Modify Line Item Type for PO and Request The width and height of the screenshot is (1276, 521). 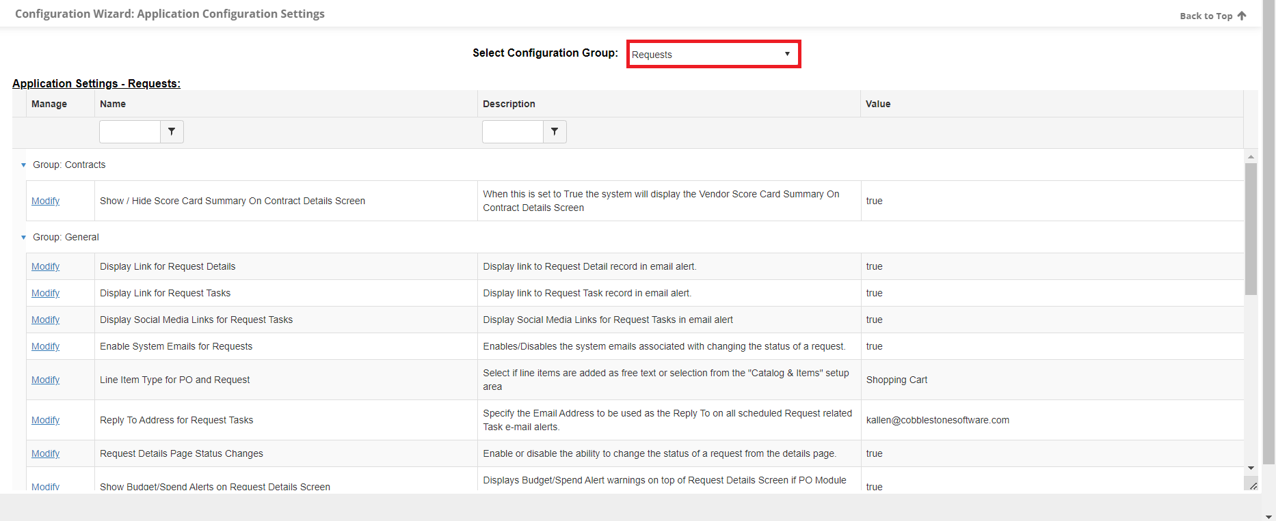tap(45, 380)
